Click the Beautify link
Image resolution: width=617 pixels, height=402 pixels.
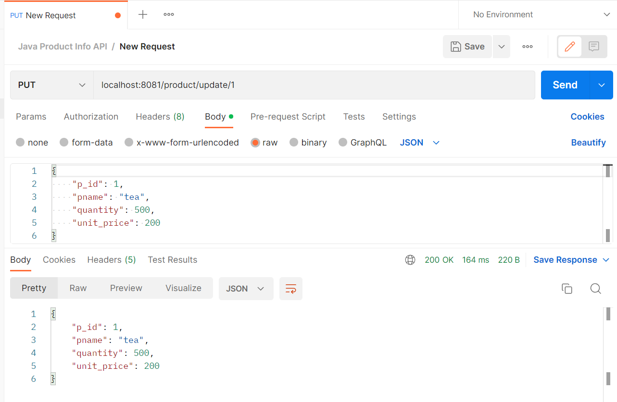(x=589, y=142)
